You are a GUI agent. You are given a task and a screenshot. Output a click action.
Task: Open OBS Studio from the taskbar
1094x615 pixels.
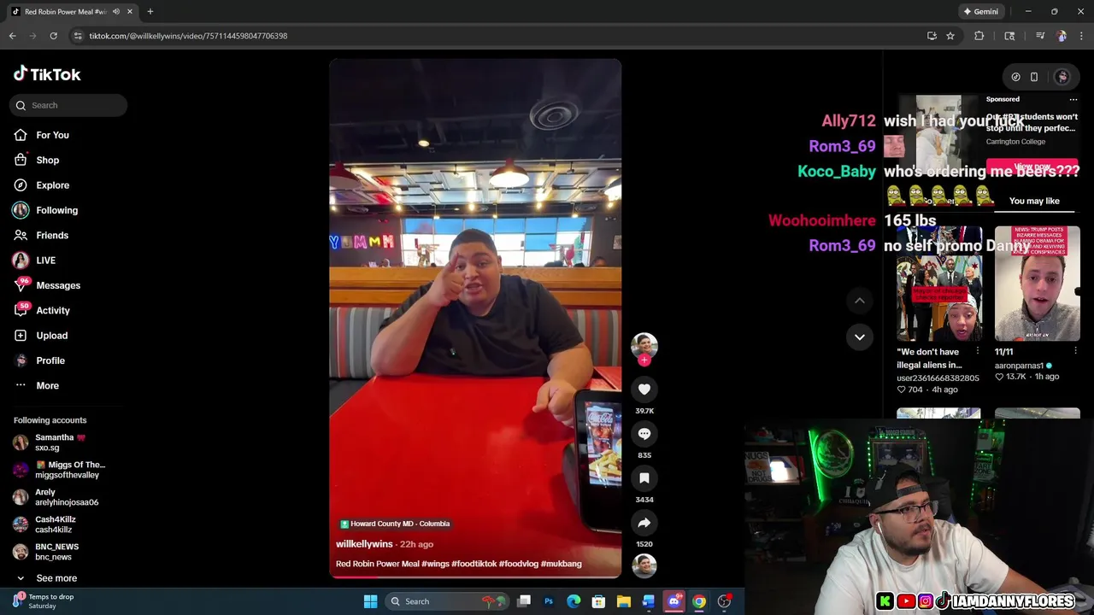pyautogui.click(x=724, y=601)
